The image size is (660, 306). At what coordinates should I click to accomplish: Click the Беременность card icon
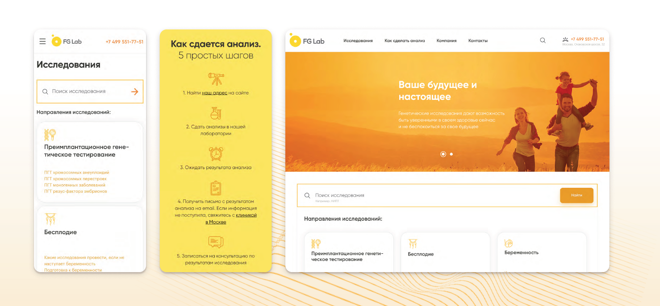[x=509, y=243]
